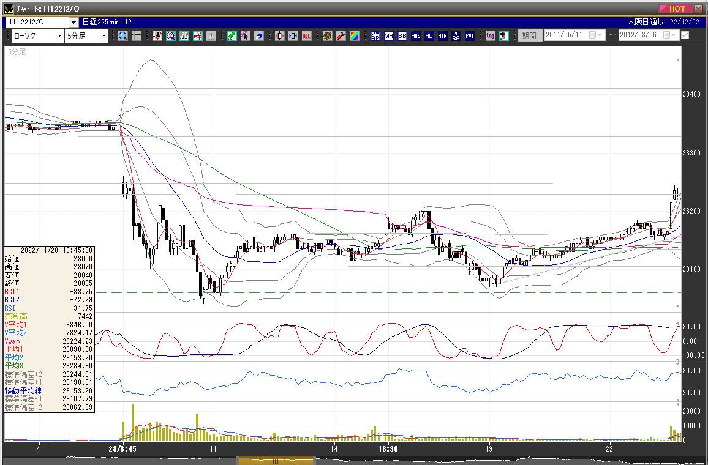The width and height of the screenshot is (708, 465).
Task: Click the 大阪日通し session label
Action: (646, 21)
